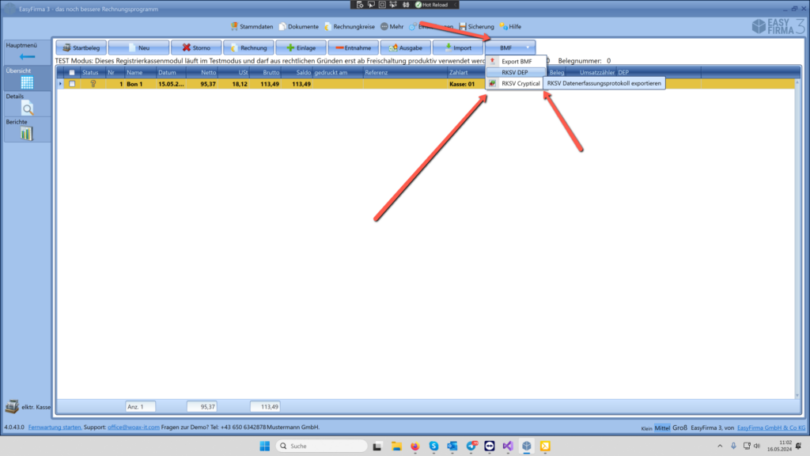
Task: Open Visual Studio from the taskbar
Action: 508,446
